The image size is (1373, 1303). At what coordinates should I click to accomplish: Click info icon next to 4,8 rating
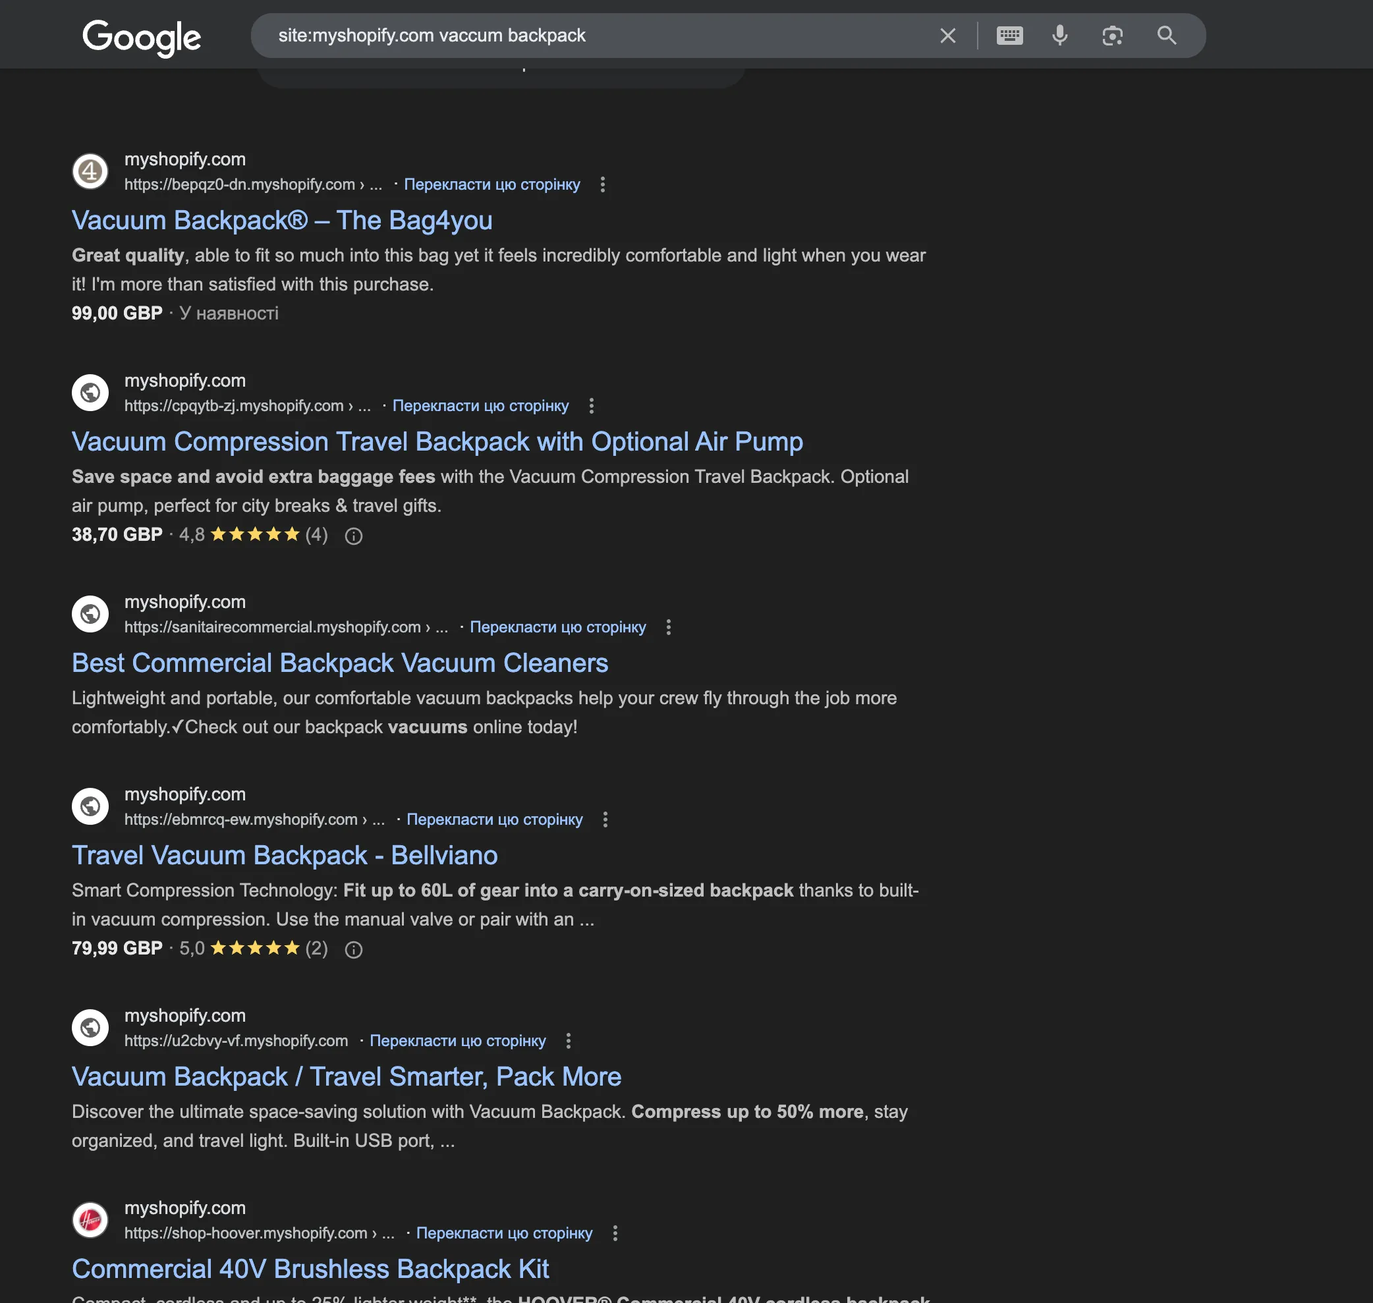coord(354,536)
